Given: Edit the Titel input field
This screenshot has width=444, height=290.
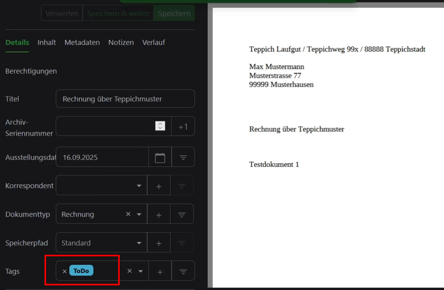Looking at the screenshot, I should [125, 98].
